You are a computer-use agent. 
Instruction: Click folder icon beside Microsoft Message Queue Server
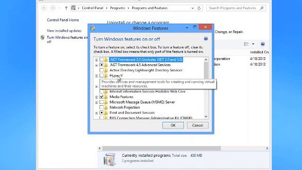click(x=106, y=102)
